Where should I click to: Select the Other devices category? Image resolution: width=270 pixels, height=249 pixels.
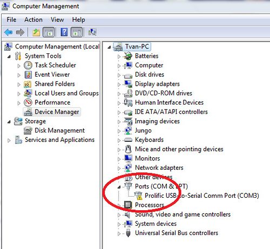pyautogui.click(x=153, y=177)
